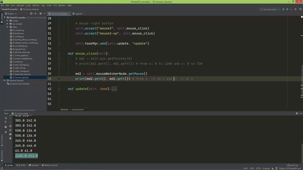Toggle fold marker at def mouse_click line
Image resolution: width=303 pixels, height=170 pixels.
click(x=59, y=53)
